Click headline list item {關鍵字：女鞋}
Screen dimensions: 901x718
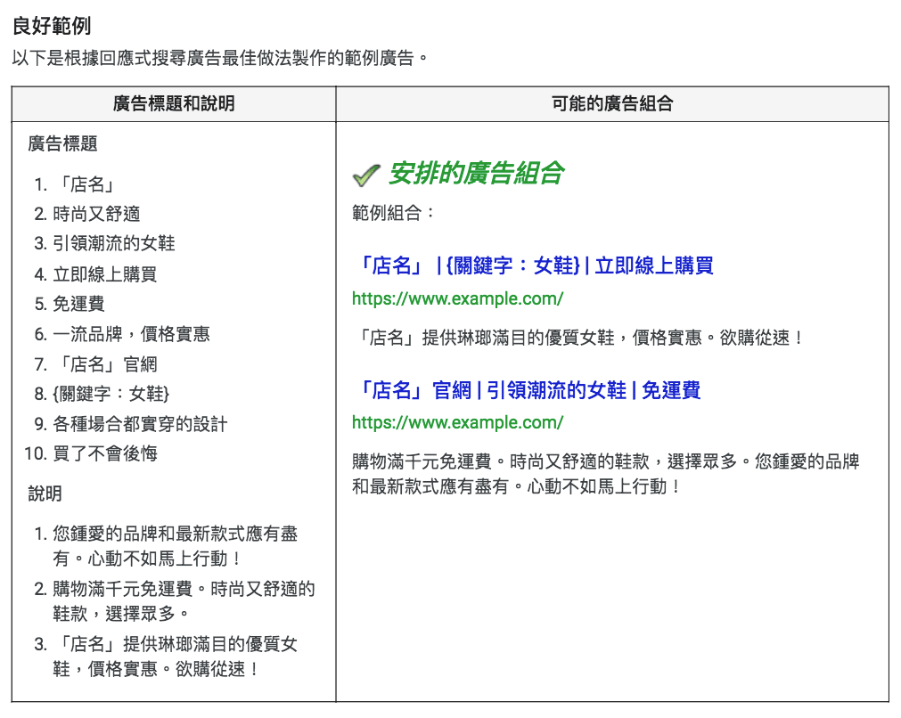pyautogui.click(x=111, y=394)
